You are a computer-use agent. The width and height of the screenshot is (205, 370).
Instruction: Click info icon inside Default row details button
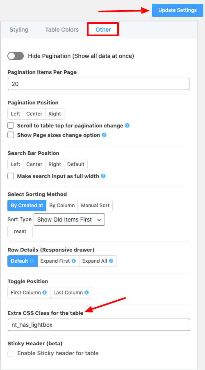(x=32, y=261)
